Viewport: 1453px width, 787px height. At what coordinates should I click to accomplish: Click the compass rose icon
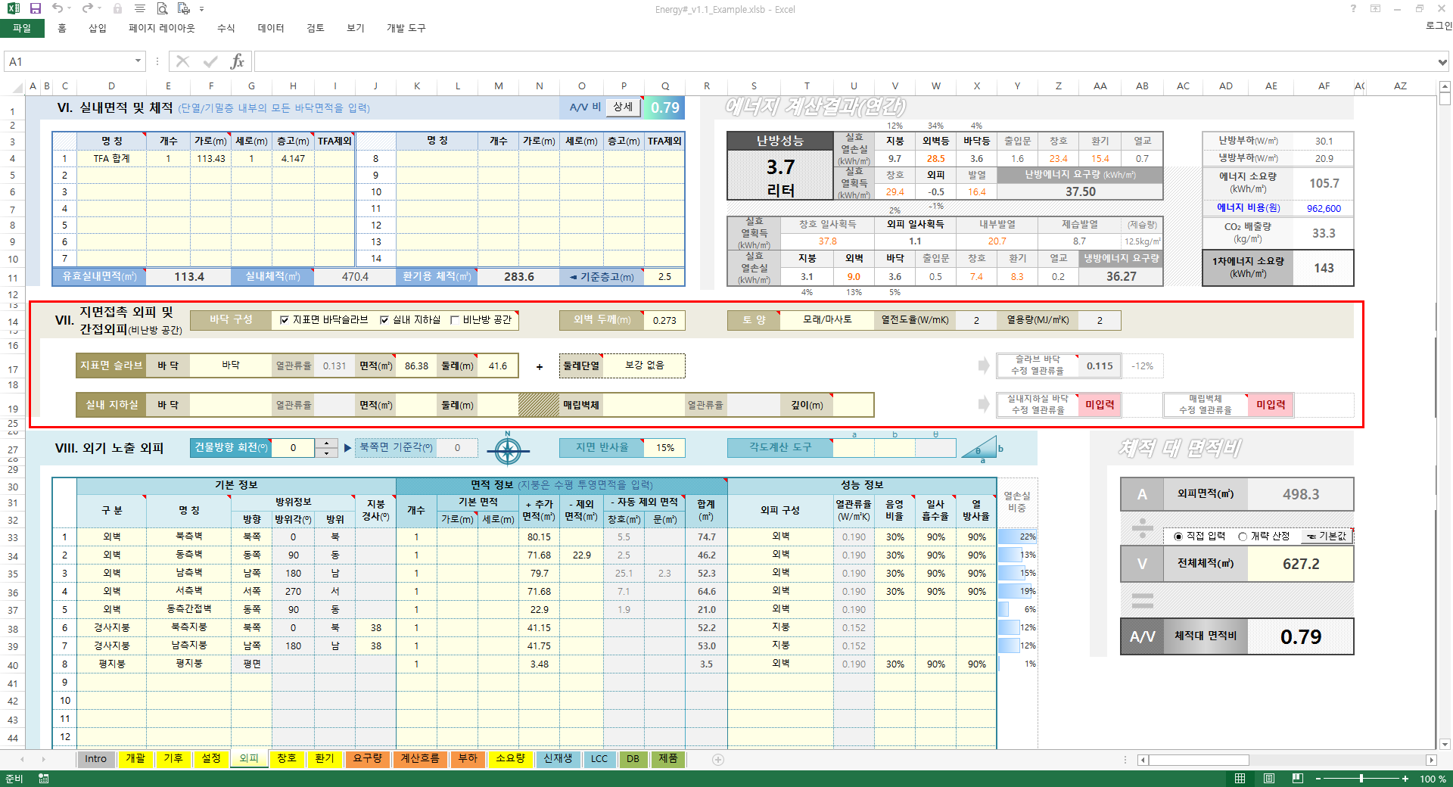click(508, 450)
